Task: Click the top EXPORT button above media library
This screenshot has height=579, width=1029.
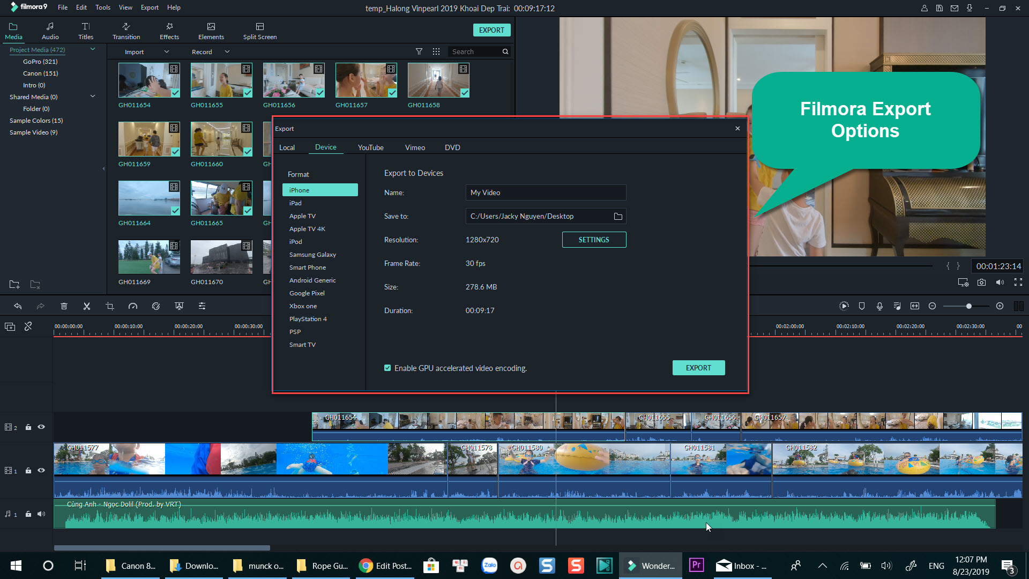Action: point(491,30)
